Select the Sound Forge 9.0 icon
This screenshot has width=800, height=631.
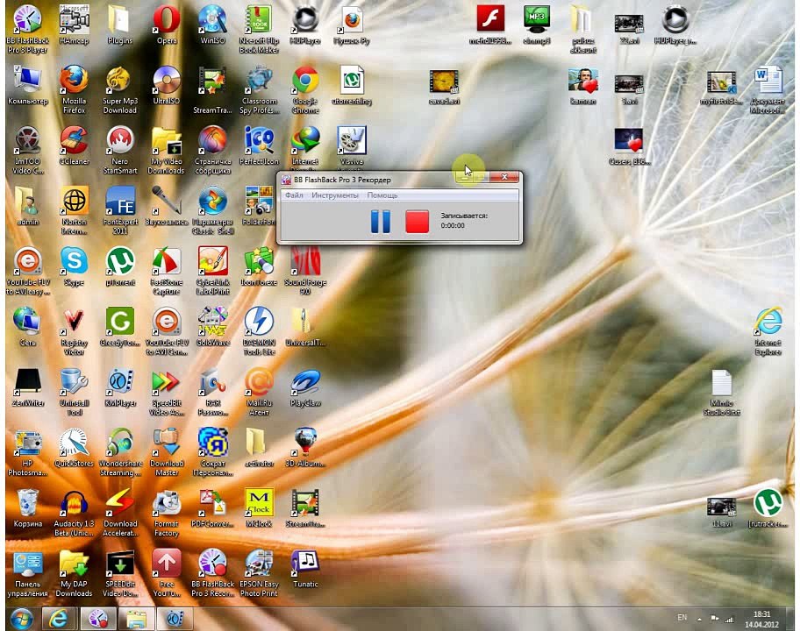[x=305, y=271]
